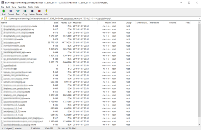
Task: Click the Delete toolbar icon
Action: 39,11
